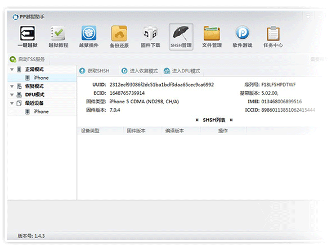Click baseband version 5.02.00
The height and width of the screenshot is (250, 332).
(x=270, y=93)
